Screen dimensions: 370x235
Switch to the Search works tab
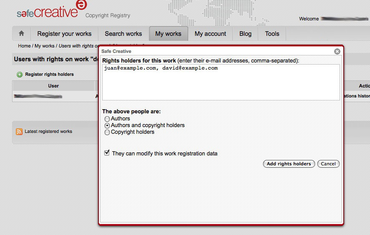[x=123, y=34]
